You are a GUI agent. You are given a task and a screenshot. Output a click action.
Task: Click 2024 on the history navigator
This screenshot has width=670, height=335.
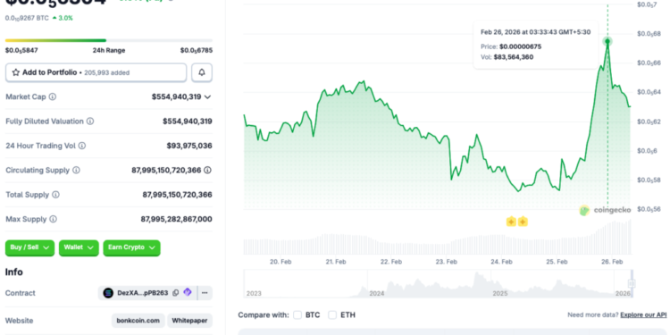pyautogui.click(x=376, y=294)
